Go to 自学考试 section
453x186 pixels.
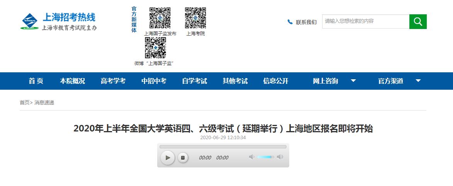pos(194,81)
